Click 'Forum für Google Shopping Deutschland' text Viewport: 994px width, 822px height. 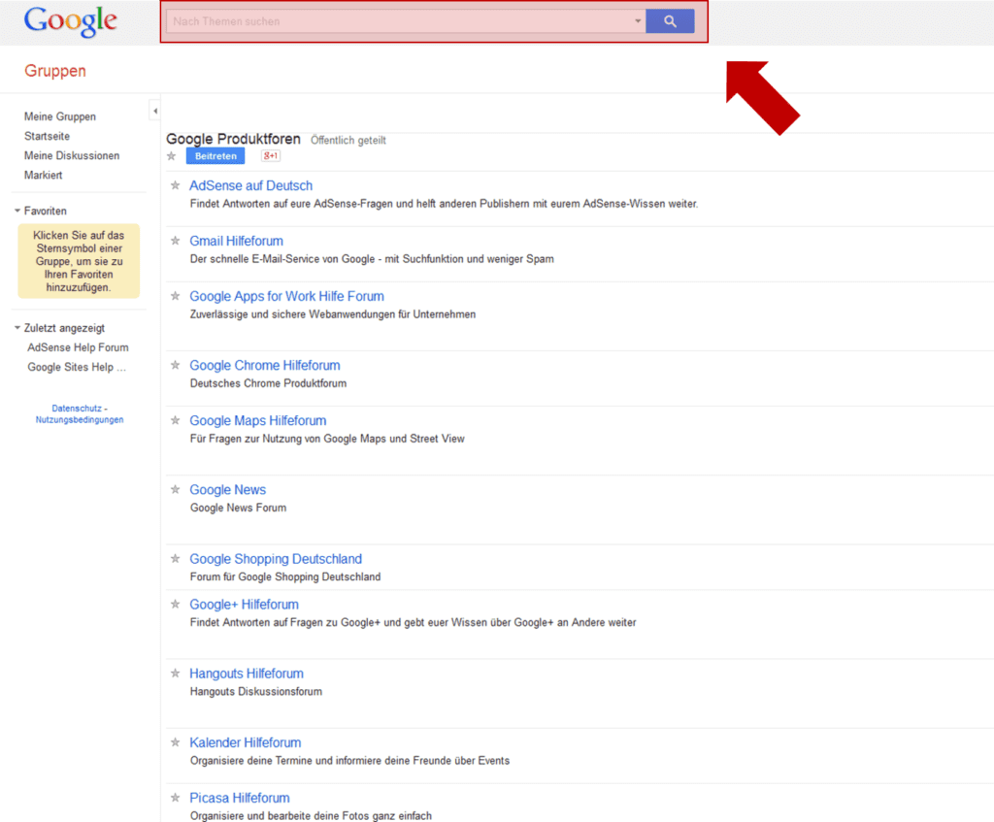[x=285, y=576]
